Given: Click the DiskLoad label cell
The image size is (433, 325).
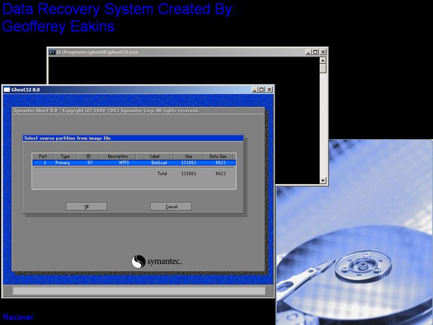Looking at the screenshot, I should (x=159, y=163).
